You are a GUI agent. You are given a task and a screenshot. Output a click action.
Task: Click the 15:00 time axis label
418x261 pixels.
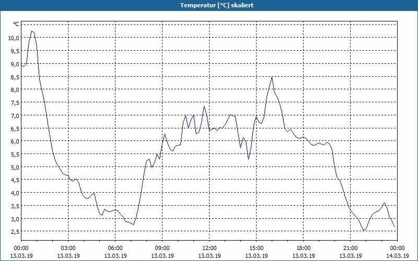point(257,248)
